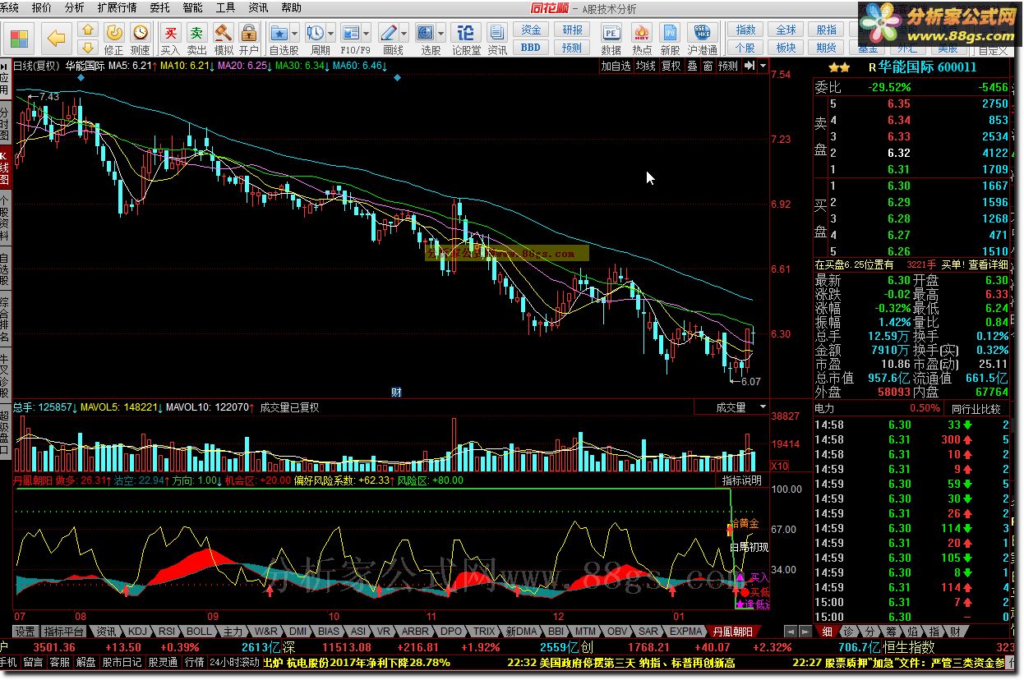This screenshot has height=680, width=1024.
Task: Click the 财 marker under the chart
Action: [397, 392]
